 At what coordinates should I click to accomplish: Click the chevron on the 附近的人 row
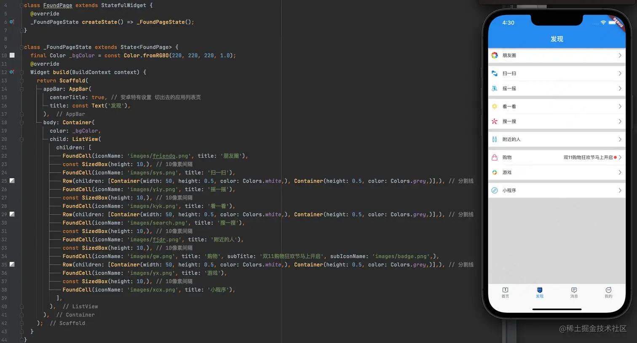point(620,139)
